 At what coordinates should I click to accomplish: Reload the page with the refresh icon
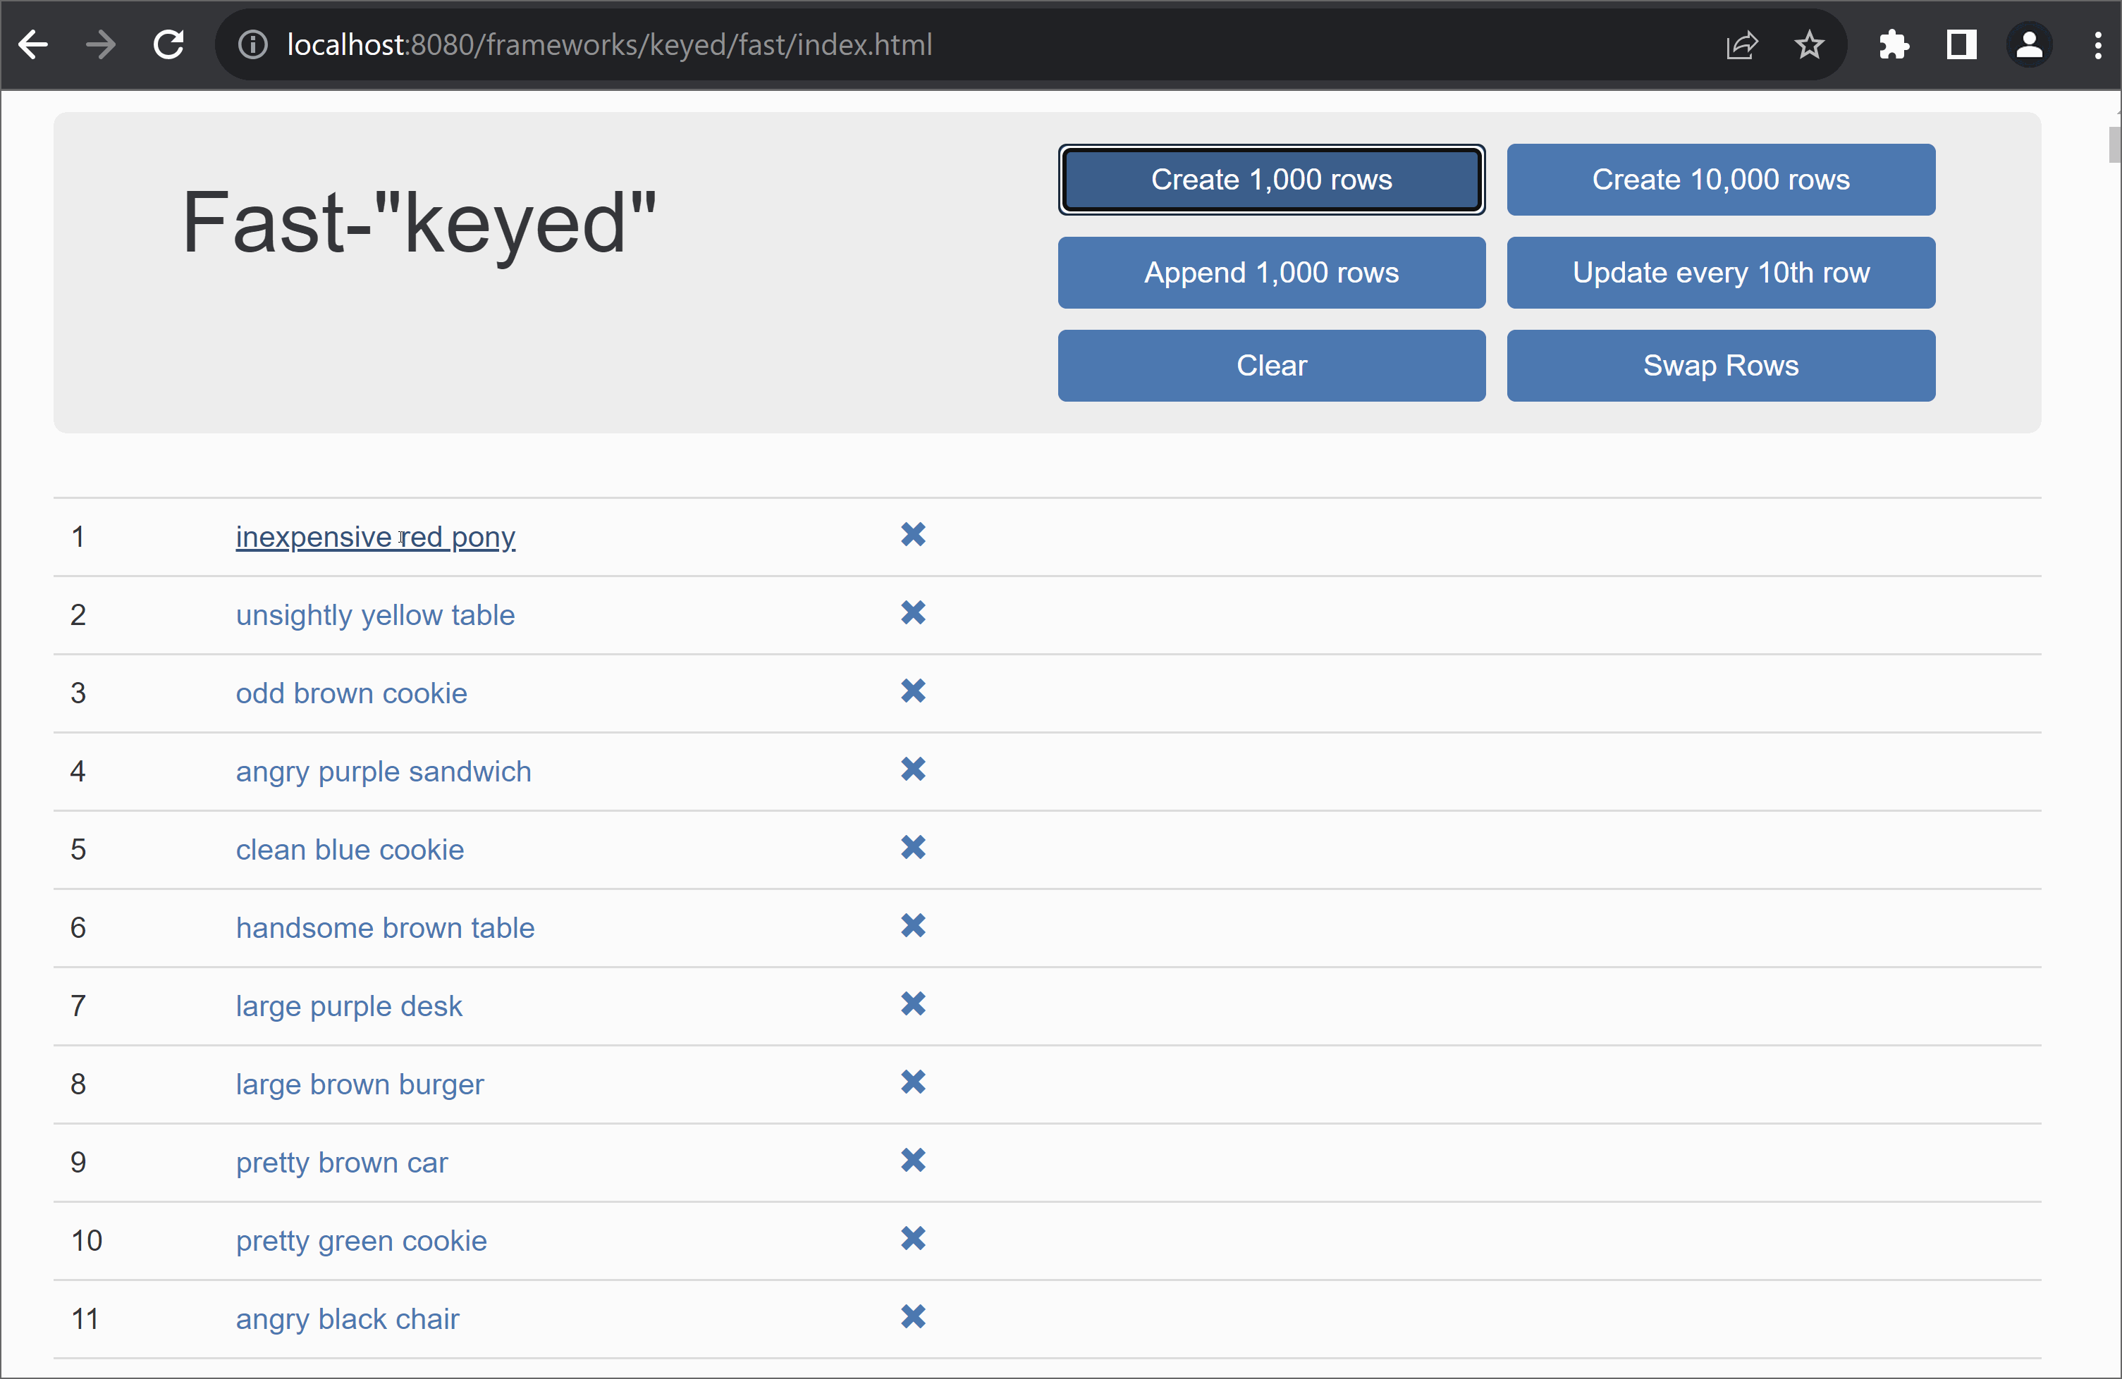(x=168, y=44)
